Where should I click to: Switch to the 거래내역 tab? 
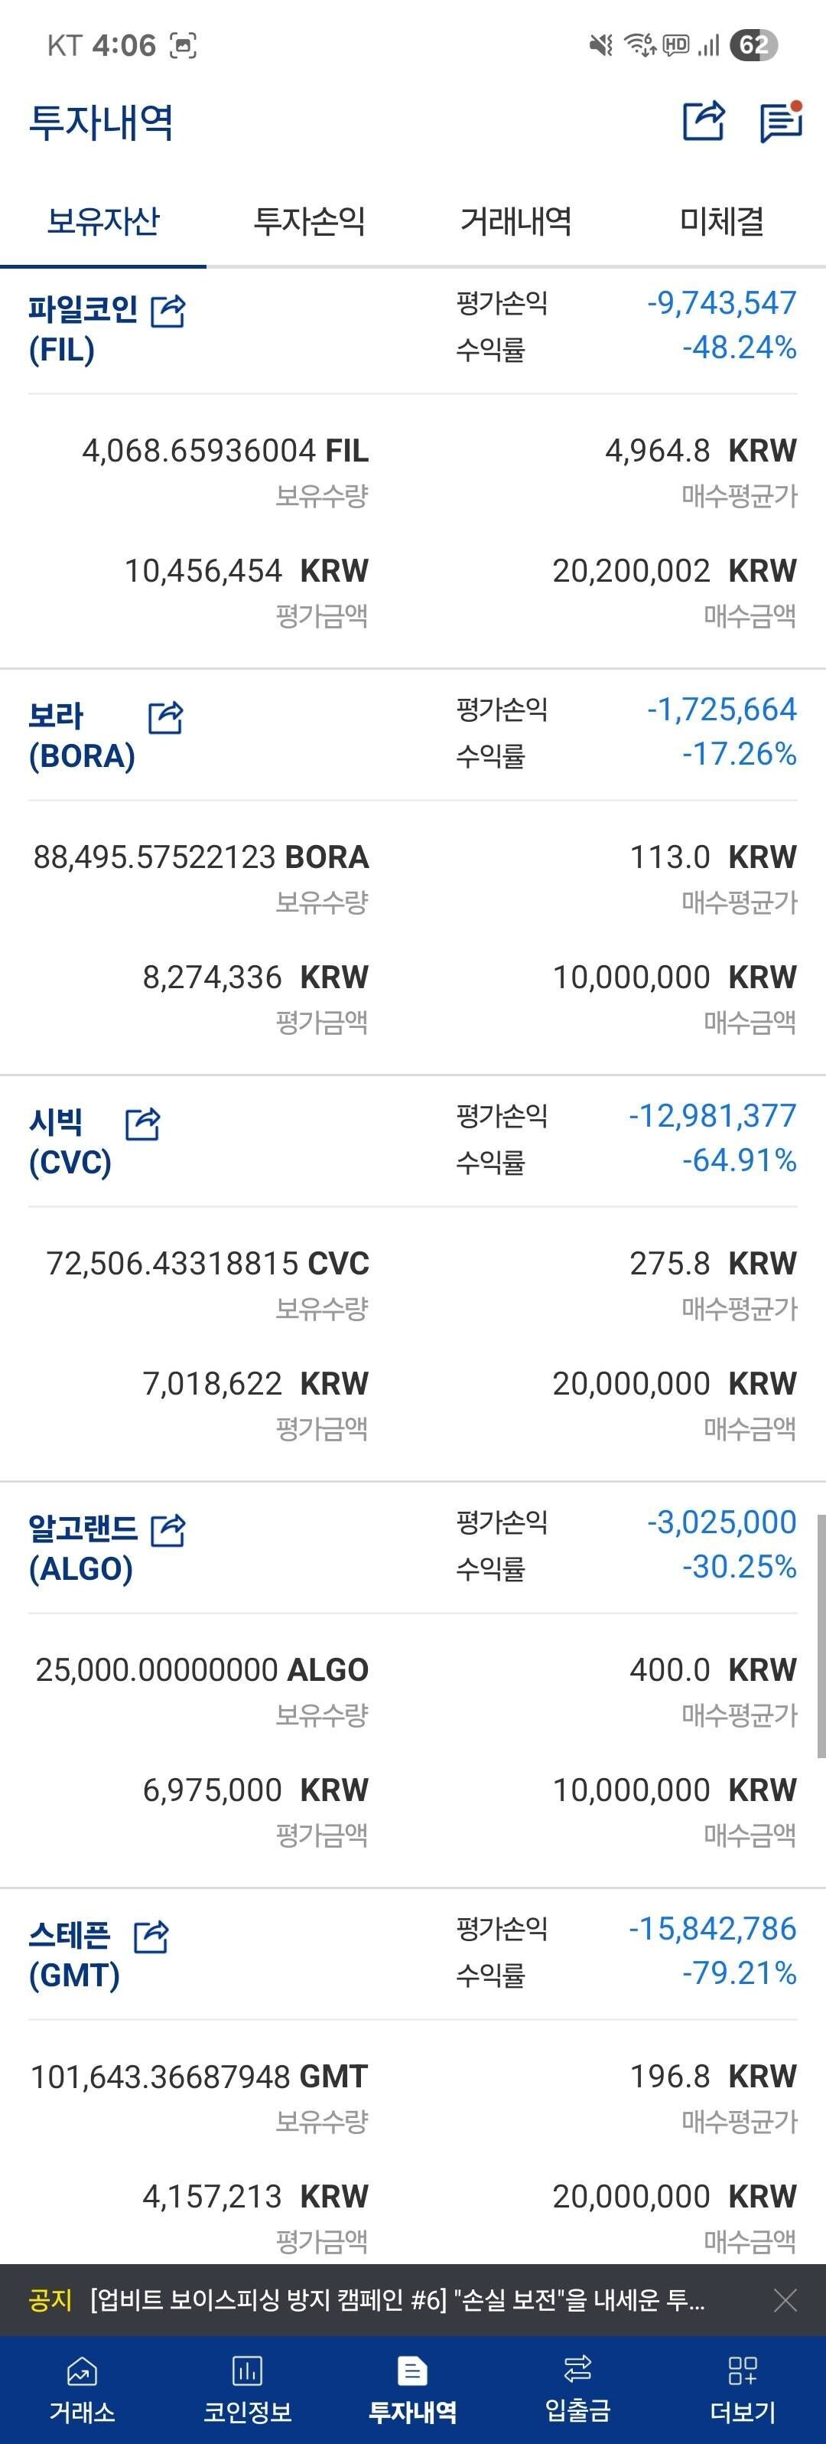click(516, 222)
